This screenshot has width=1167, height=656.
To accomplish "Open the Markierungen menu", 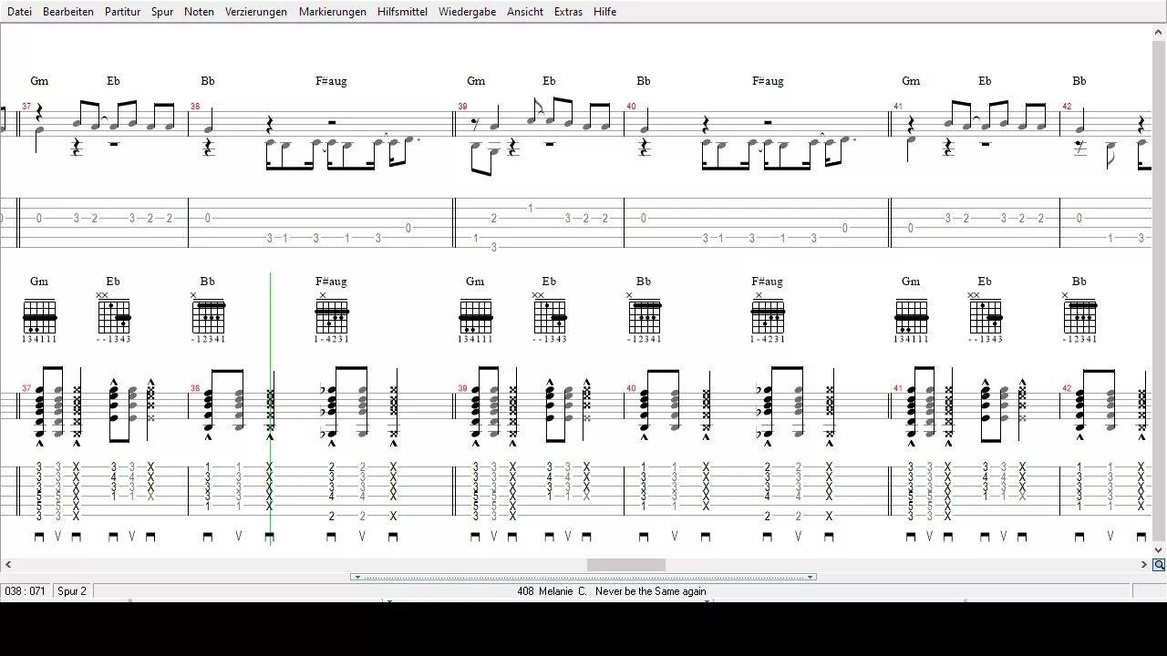I will pos(333,12).
